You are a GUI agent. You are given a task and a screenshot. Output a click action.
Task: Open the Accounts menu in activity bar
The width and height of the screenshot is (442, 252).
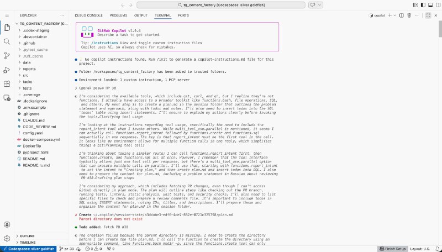click(x=7, y=225)
